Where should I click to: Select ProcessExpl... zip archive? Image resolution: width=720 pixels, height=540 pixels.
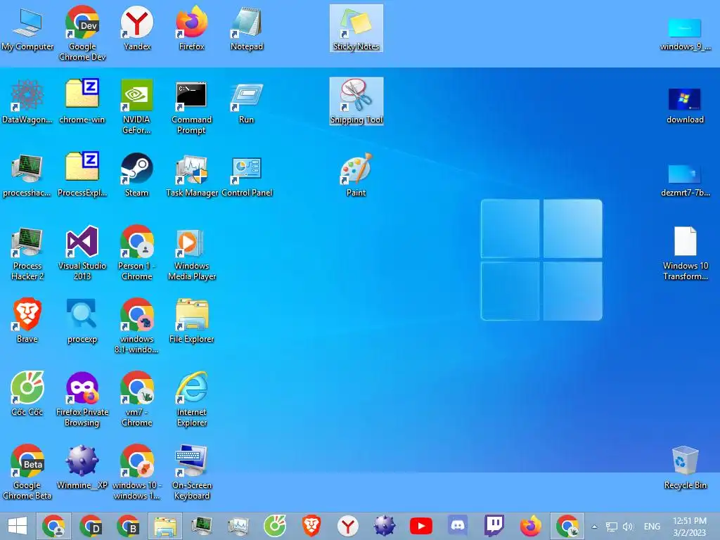[x=82, y=175]
